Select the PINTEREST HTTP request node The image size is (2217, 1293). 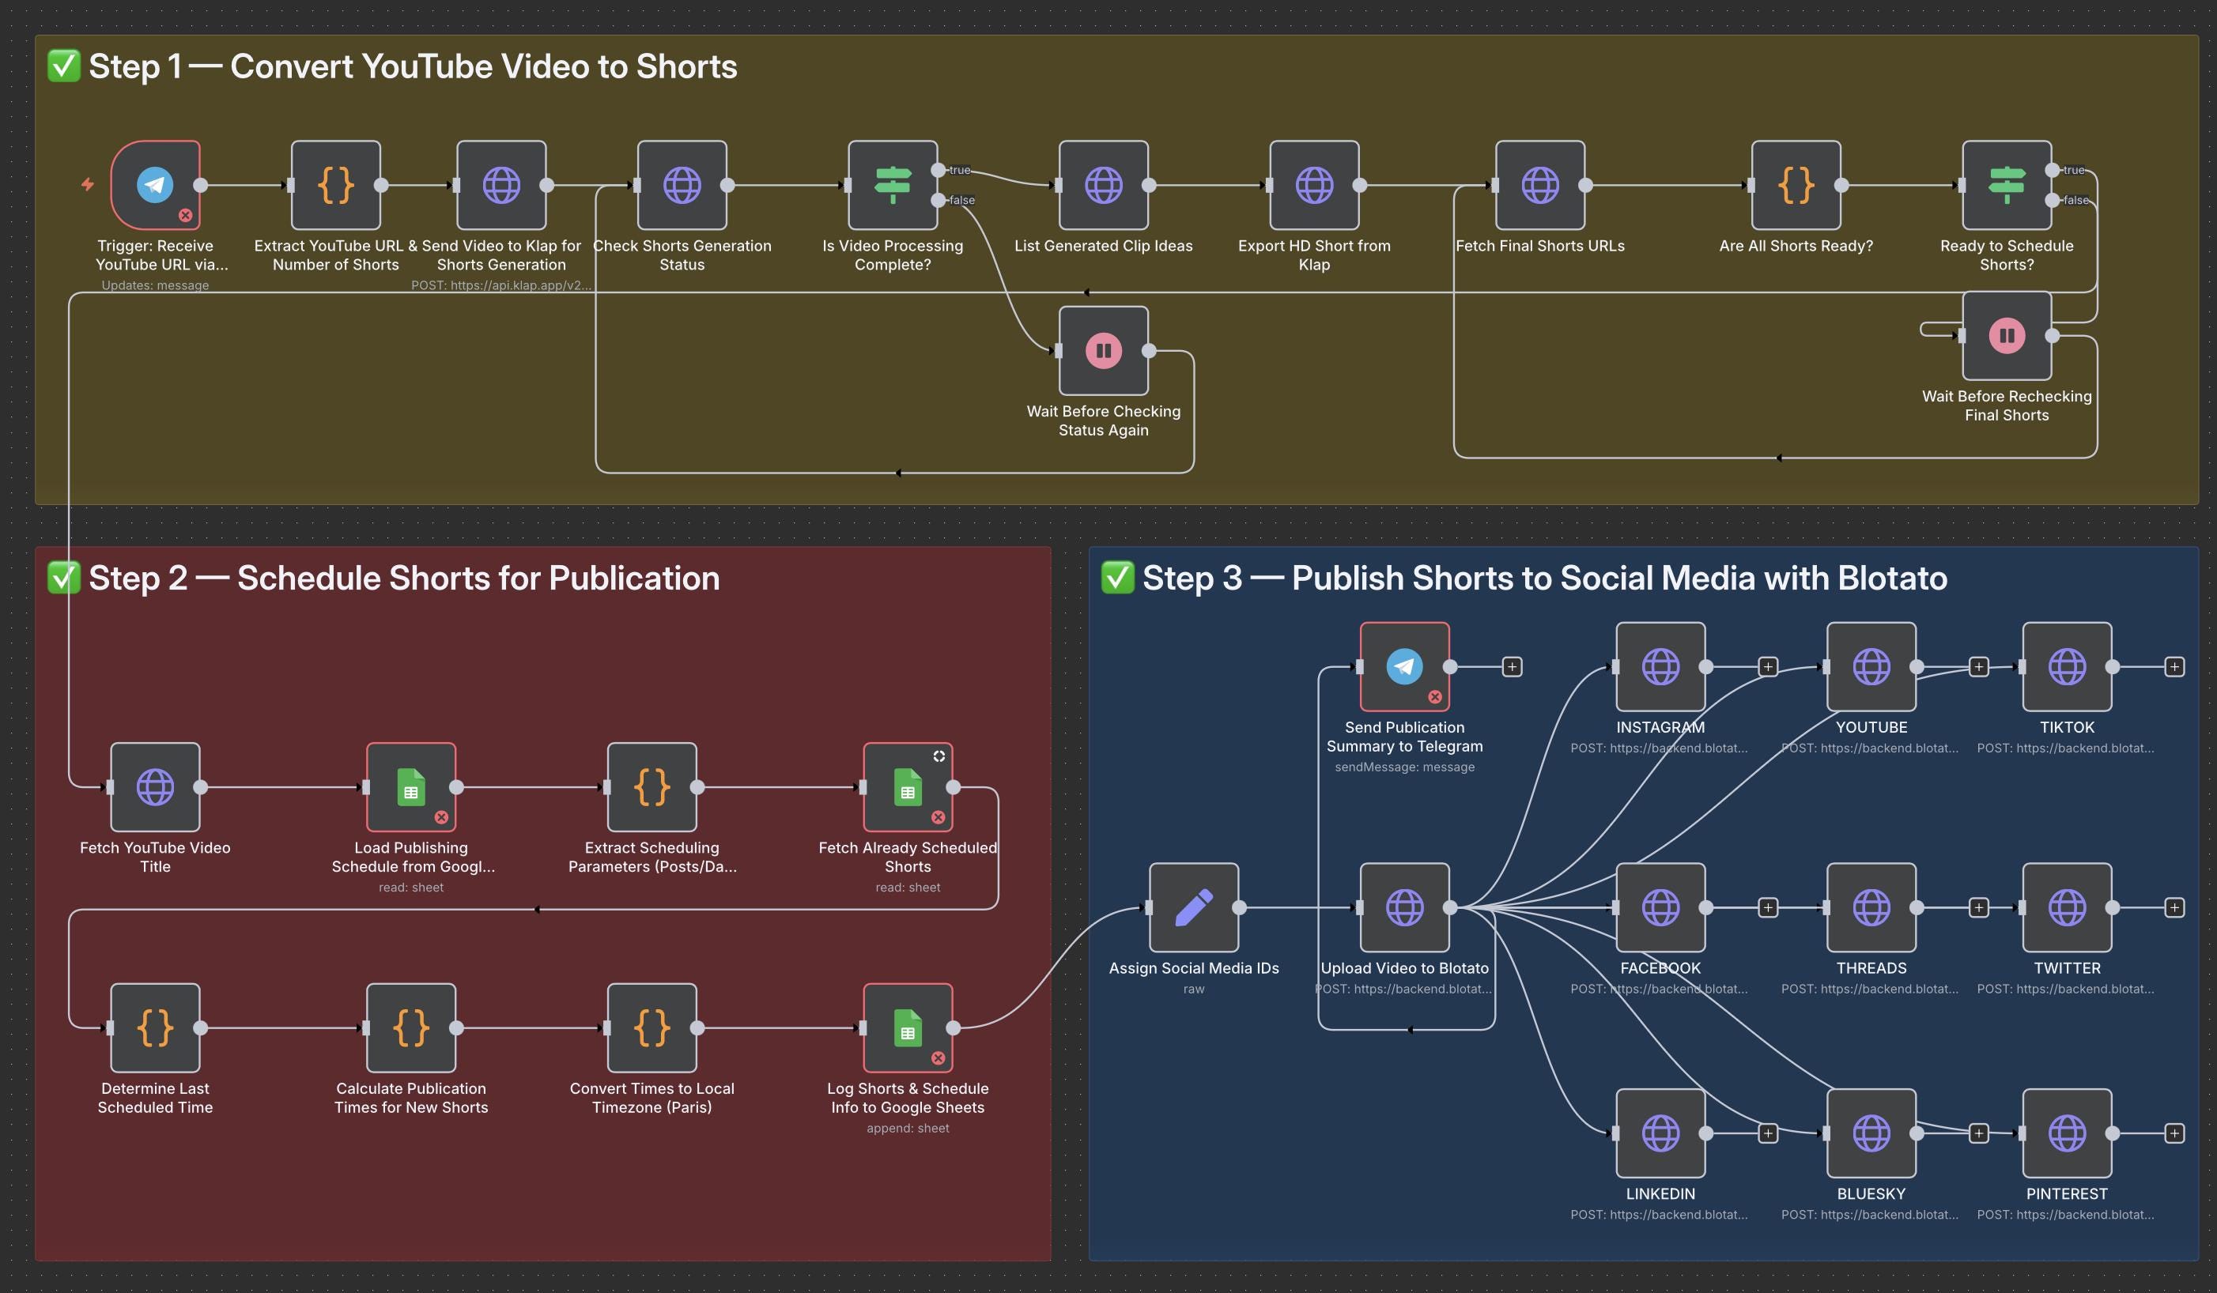(2067, 1133)
